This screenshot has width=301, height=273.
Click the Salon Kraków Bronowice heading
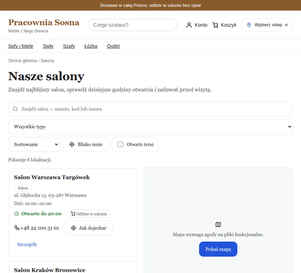point(50,270)
